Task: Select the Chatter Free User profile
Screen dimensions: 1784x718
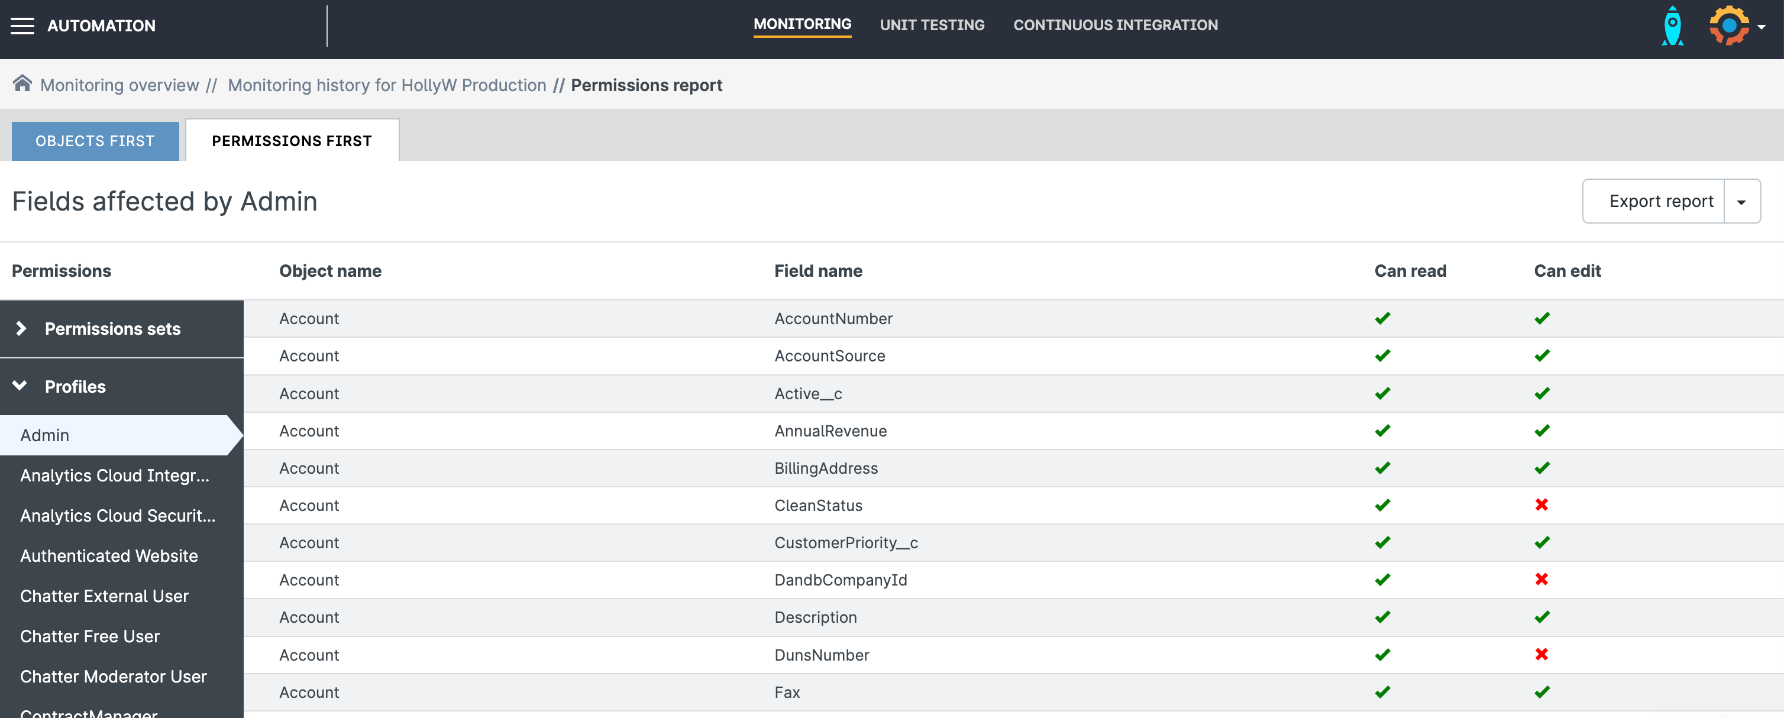Action: click(x=89, y=636)
